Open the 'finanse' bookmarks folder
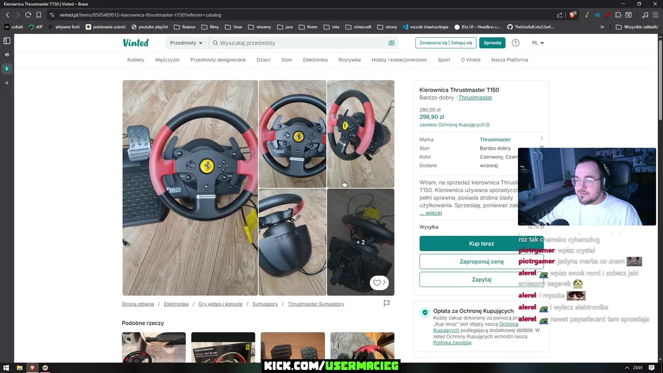 184,27
